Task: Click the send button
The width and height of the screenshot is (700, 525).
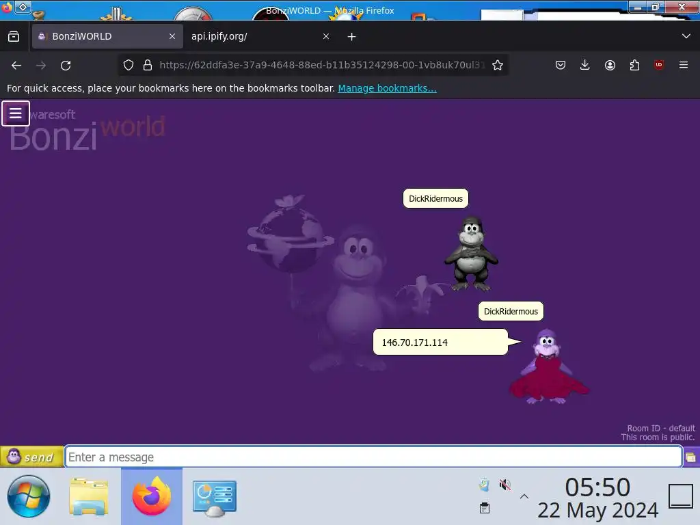Action: [31, 457]
